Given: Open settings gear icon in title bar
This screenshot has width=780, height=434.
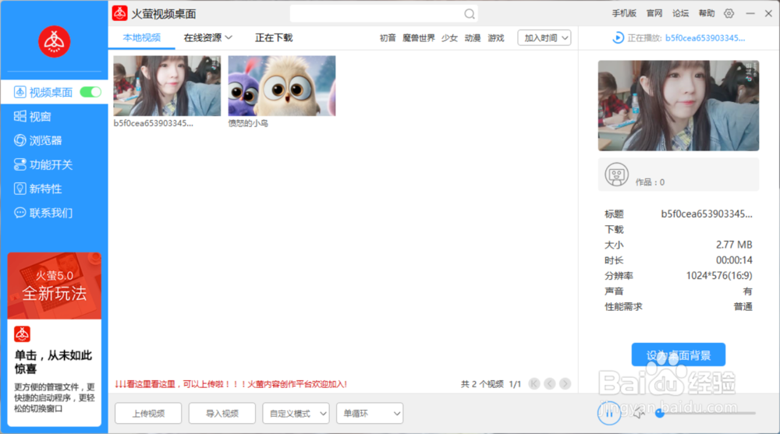Looking at the screenshot, I should click(729, 13).
